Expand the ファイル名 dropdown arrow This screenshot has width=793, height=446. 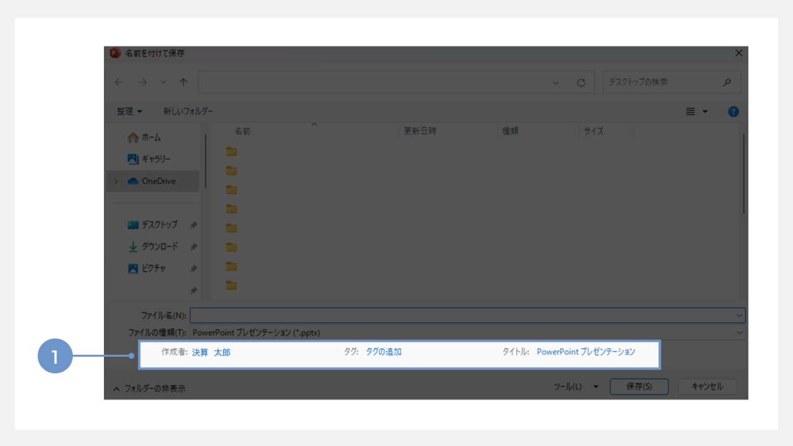(x=740, y=316)
